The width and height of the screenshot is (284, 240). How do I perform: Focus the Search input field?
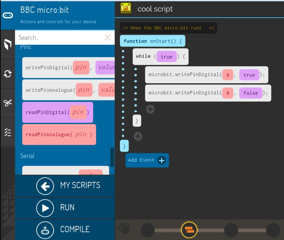59,38
